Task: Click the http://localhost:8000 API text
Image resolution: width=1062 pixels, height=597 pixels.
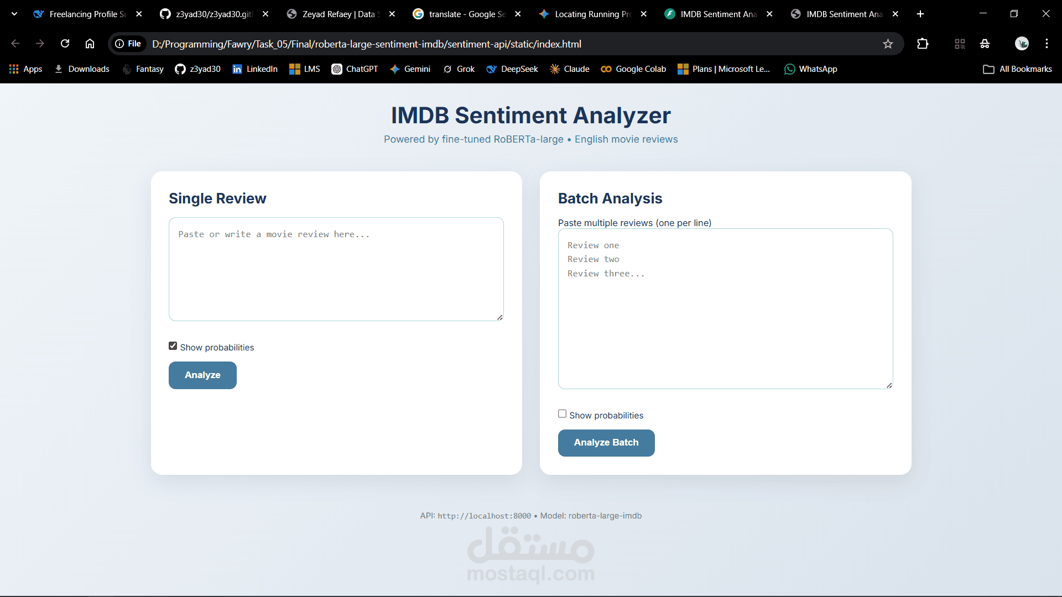Action: (x=484, y=516)
